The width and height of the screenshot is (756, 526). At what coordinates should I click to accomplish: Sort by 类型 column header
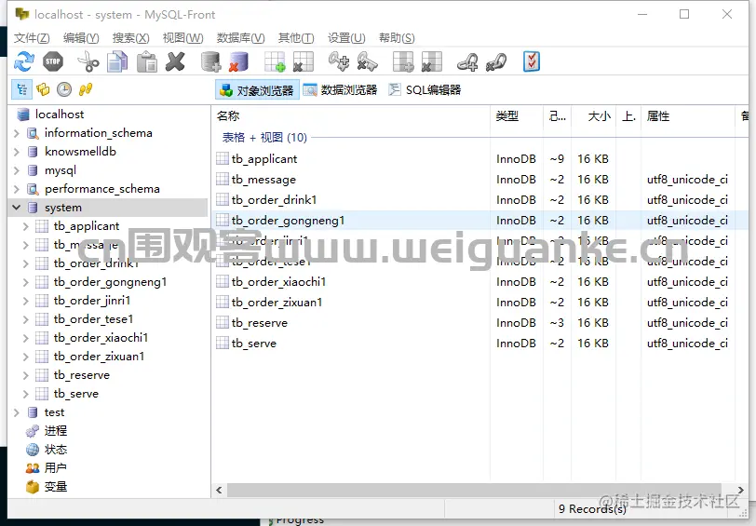pos(517,116)
